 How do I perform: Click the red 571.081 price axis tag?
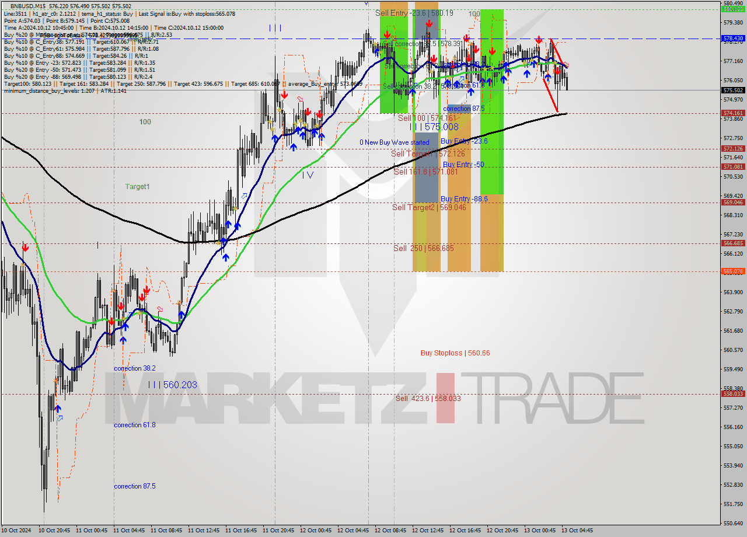733,167
